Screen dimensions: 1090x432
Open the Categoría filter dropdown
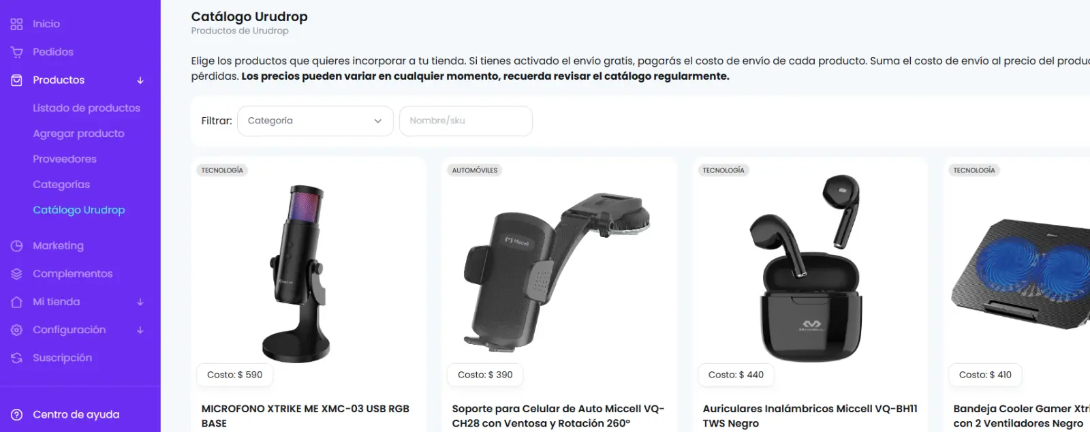pos(315,121)
